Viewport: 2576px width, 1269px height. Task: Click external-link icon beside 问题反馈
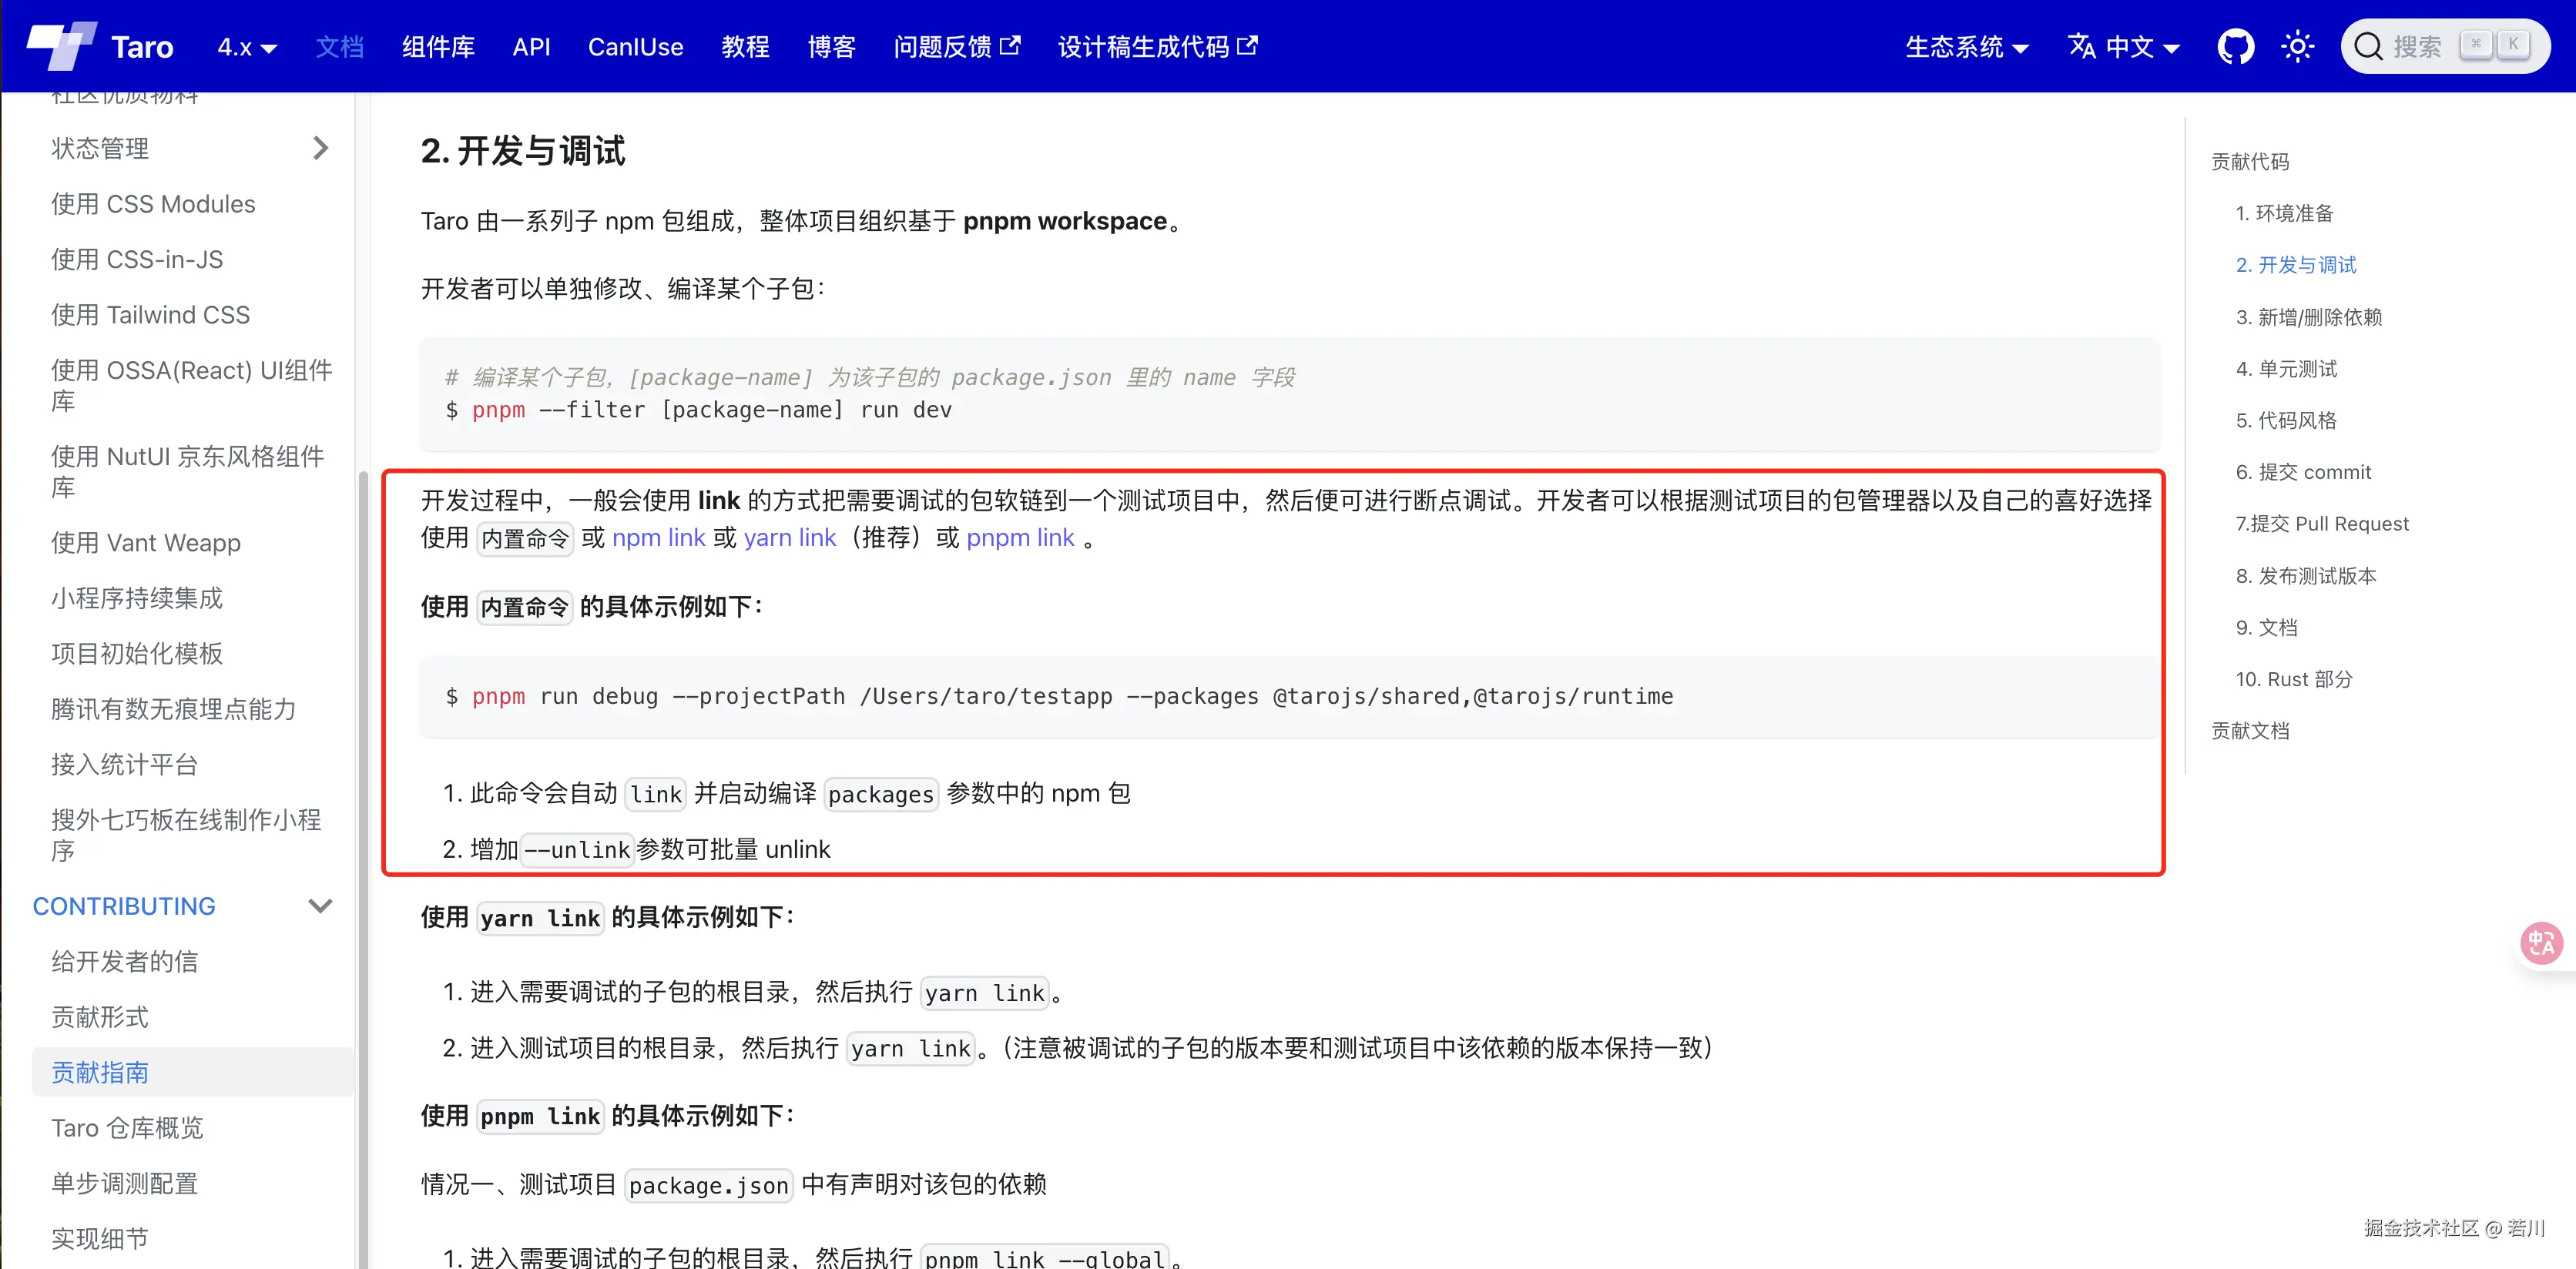coord(1011,45)
